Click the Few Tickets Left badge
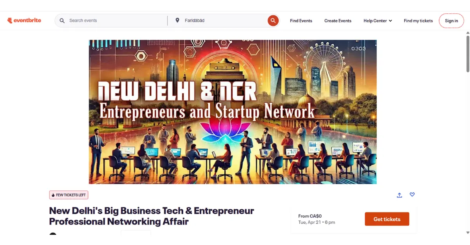The image size is (470, 245). (x=69, y=195)
